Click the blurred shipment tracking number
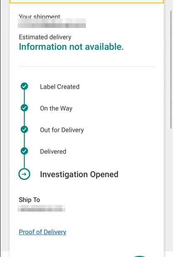Screen dimensions: 173x257 pos(52,23)
